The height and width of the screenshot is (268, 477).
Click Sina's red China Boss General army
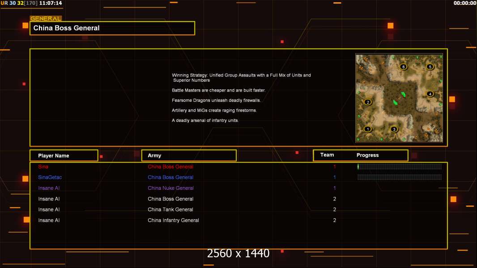coord(170,167)
